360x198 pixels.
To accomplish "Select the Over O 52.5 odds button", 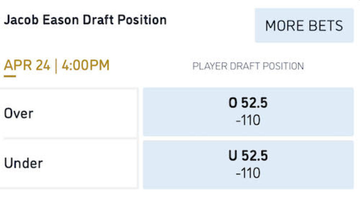I will pyautogui.click(x=248, y=112).
